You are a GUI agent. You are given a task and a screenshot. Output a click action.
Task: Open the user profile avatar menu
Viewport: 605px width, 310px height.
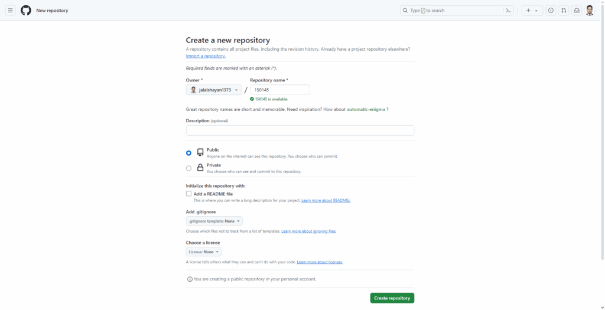click(590, 11)
